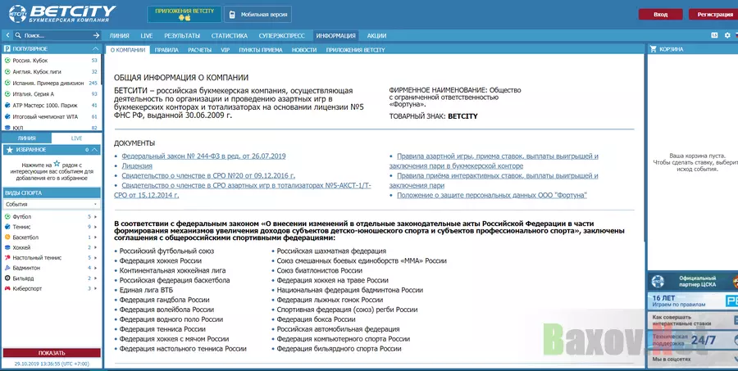Open Свидетельство о членстве в СРО №20 link

[x=208, y=176]
